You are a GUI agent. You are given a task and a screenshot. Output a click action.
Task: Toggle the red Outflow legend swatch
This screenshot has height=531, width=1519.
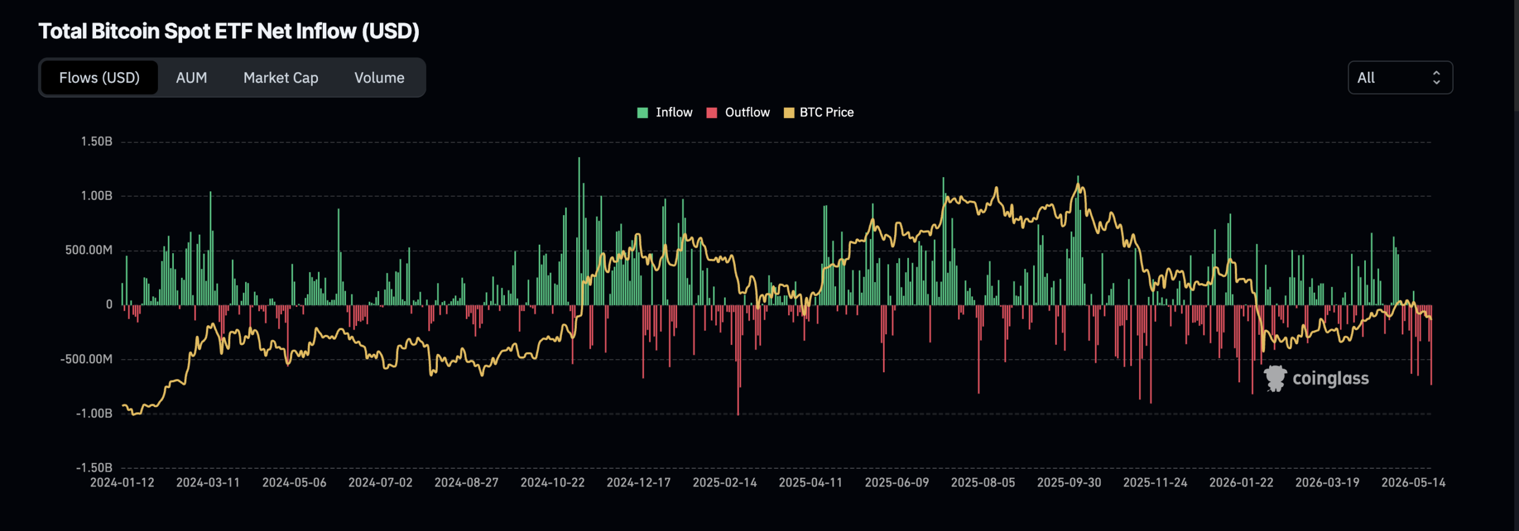point(711,113)
